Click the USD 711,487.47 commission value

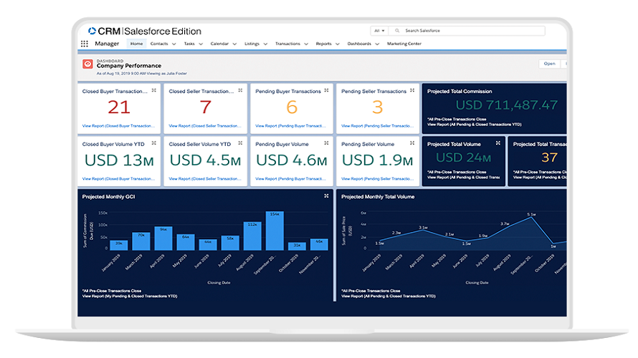coord(507,105)
